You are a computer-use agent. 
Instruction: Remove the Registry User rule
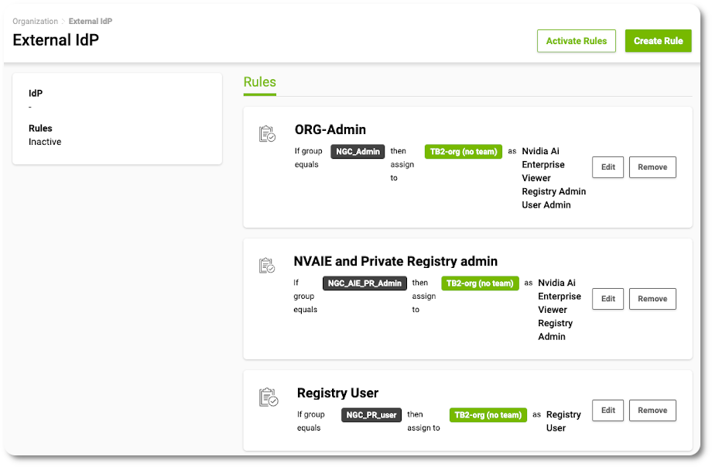652,410
